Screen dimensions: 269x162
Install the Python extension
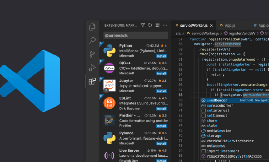(161, 56)
